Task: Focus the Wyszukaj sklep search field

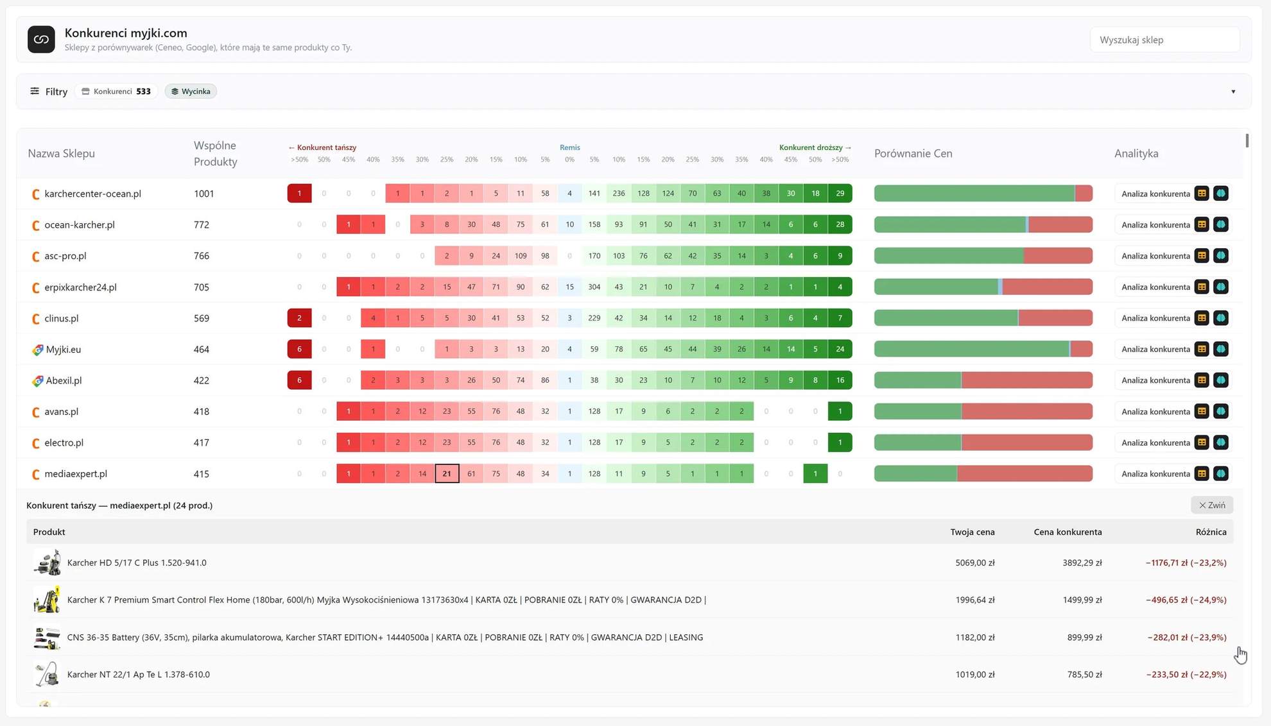Action: [x=1164, y=40]
